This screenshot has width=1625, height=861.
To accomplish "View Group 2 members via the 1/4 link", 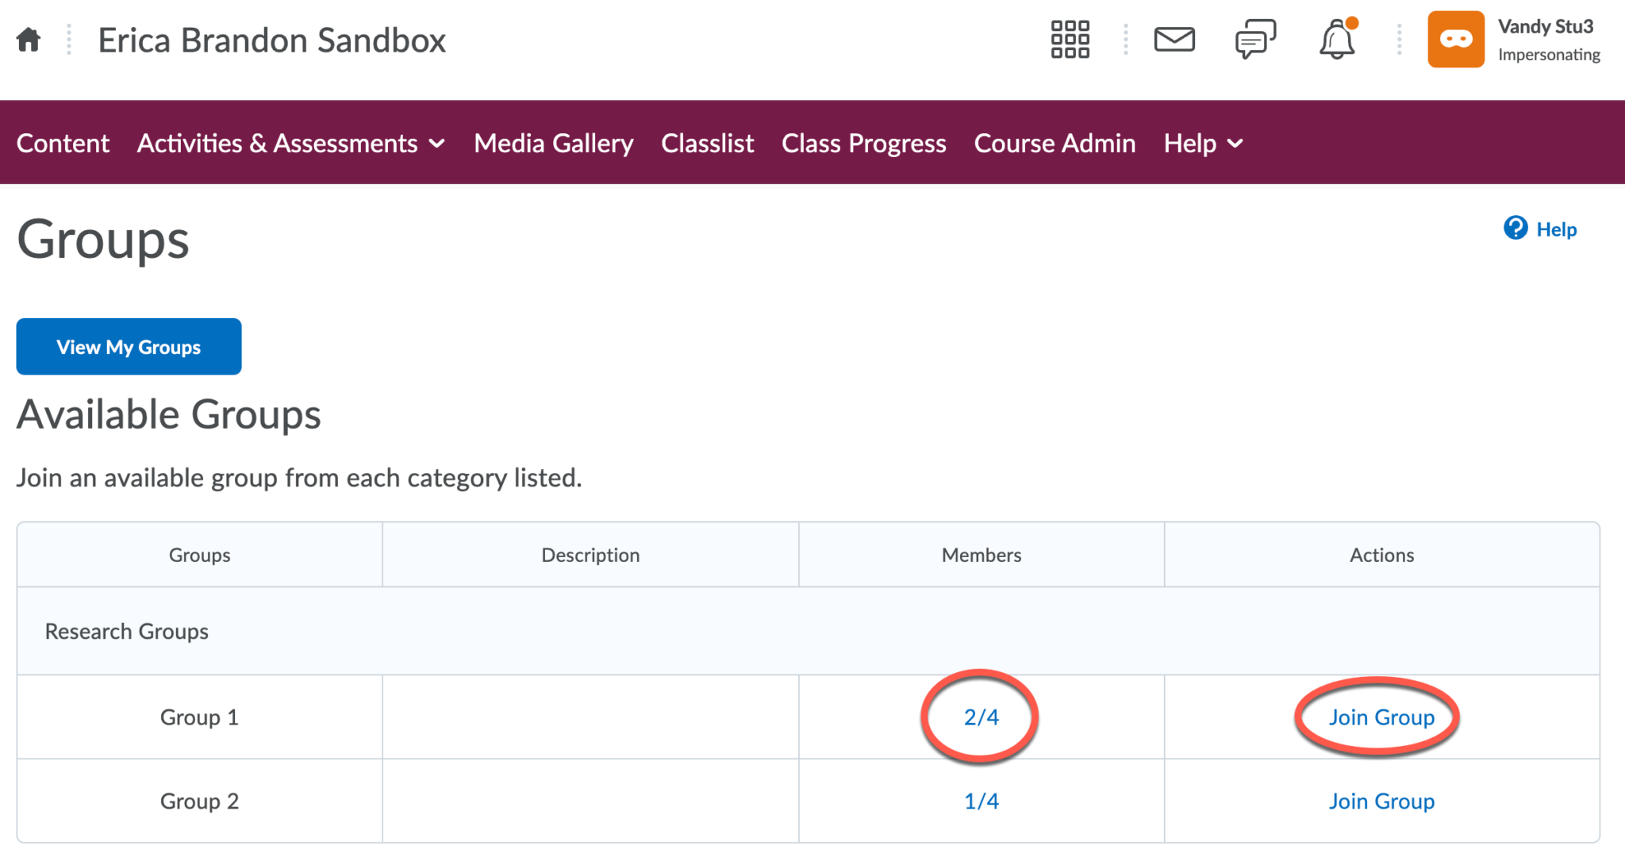I will point(980,801).
